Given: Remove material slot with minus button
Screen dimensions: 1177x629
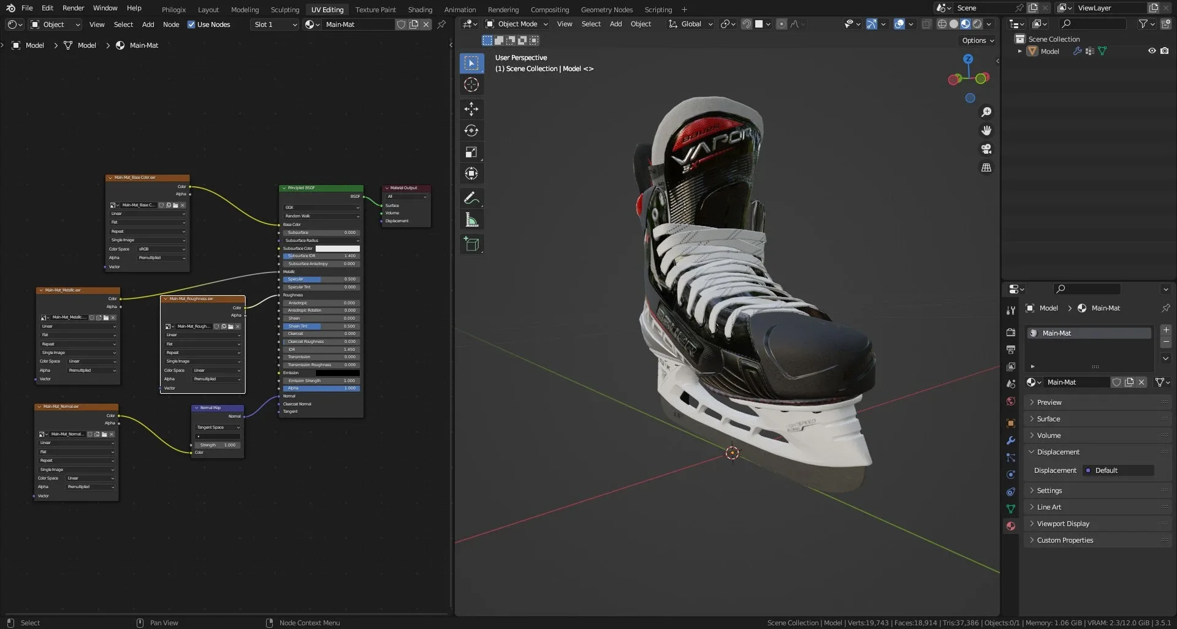Looking at the screenshot, I should coord(1166,342).
